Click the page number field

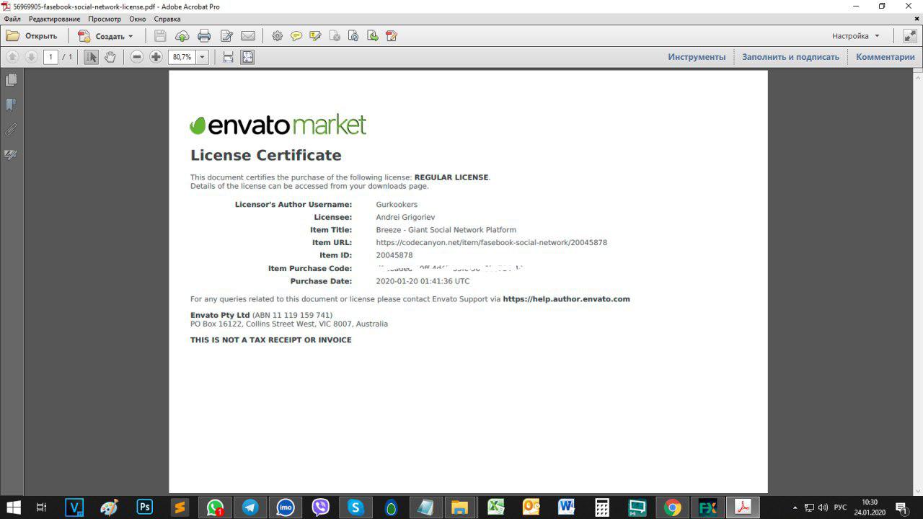click(x=50, y=57)
